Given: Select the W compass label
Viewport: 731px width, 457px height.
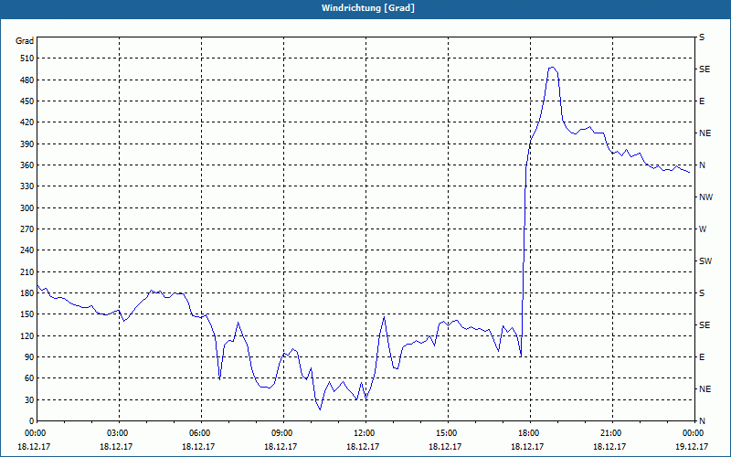Looking at the screenshot, I should (703, 229).
